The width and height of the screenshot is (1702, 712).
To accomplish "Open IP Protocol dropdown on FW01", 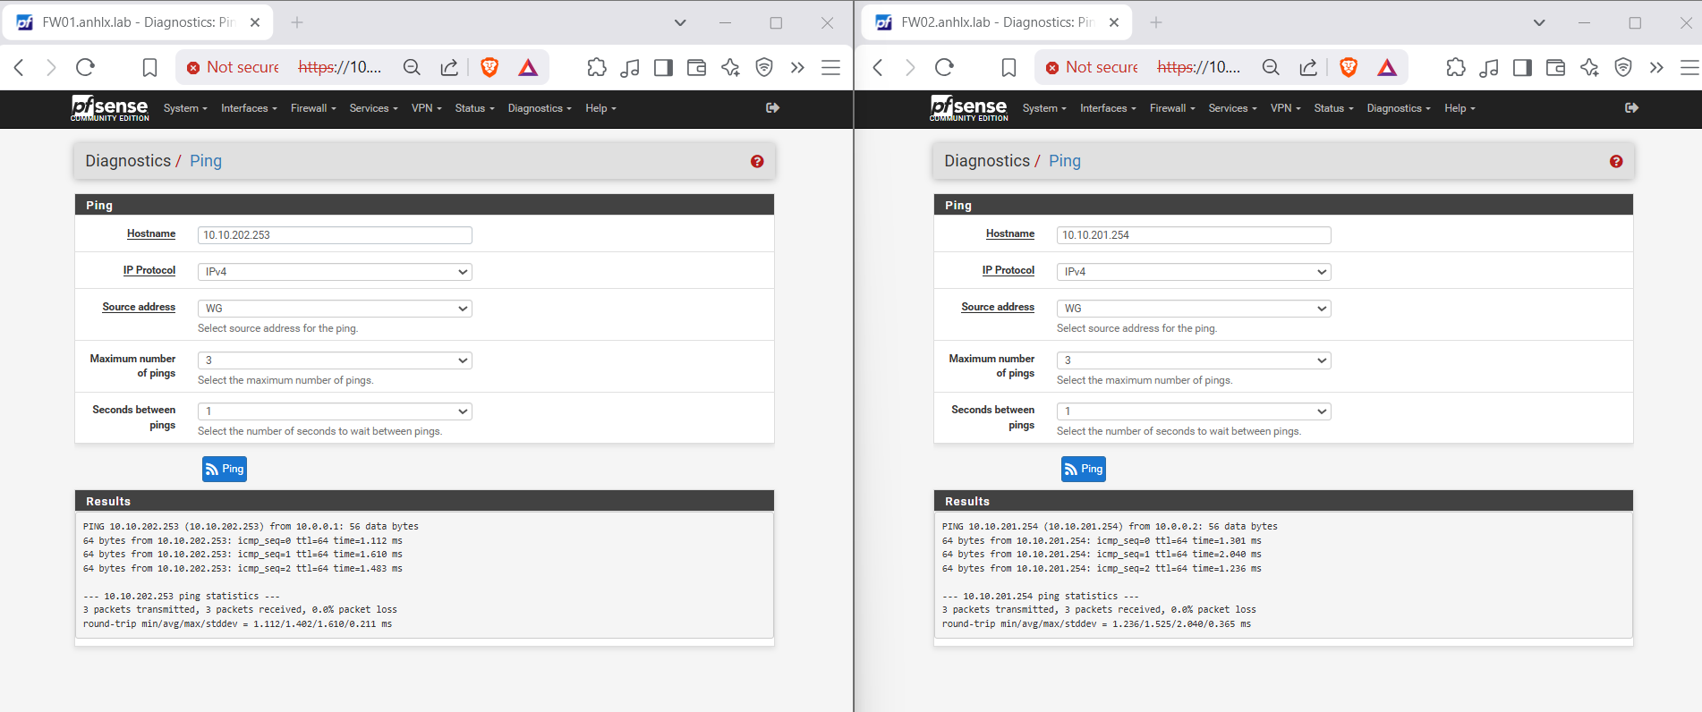I will 335,272.
